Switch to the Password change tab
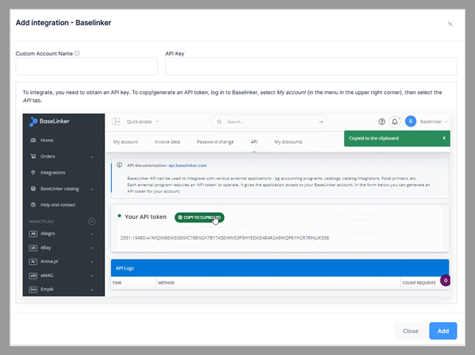Image resolution: width=475 pixels, height=355 pixels. 215,142
